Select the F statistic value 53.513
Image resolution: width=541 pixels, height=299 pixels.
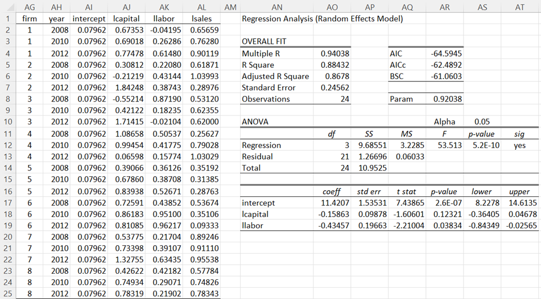450,145
